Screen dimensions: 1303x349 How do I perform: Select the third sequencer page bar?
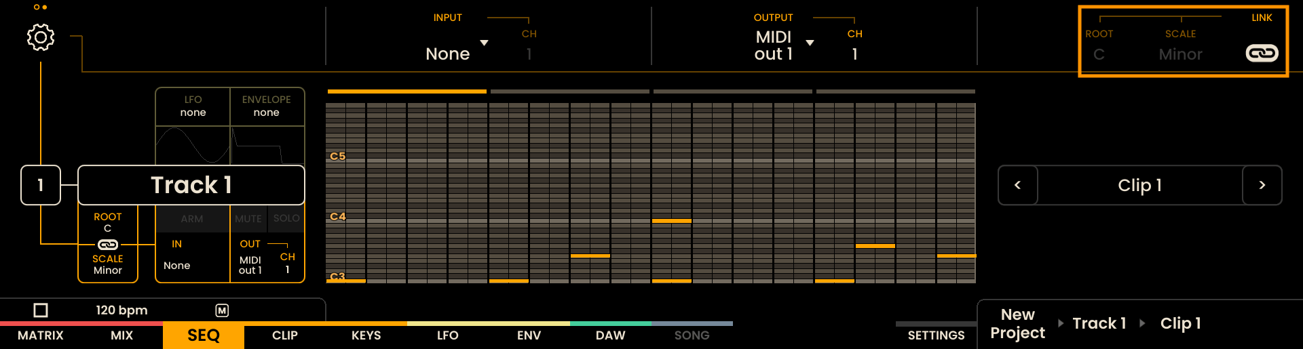732,91
